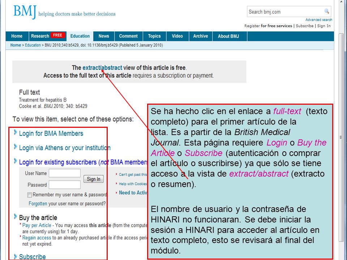
Task: Click 'Buy the article' heading
Action: (x=38, y=217)
